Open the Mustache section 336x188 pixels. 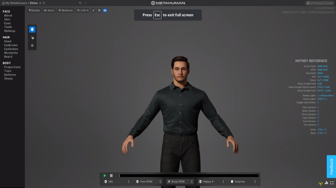11,53
